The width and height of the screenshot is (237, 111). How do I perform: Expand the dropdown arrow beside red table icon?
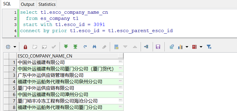point(201,47)
